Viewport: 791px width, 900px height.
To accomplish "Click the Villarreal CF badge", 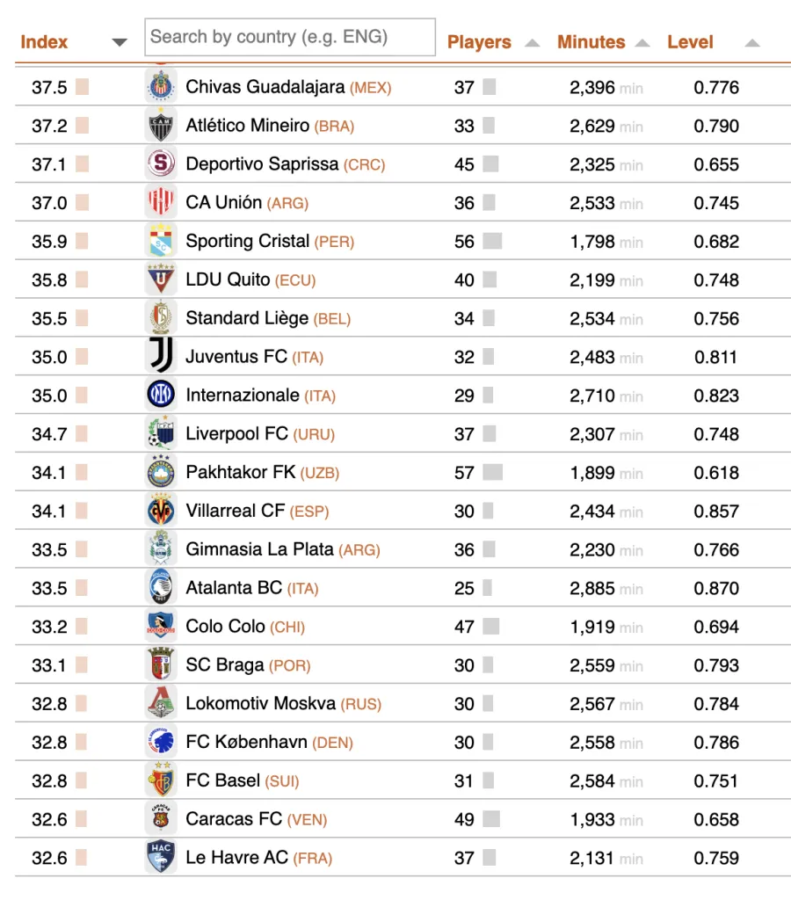I will [160, 511].
